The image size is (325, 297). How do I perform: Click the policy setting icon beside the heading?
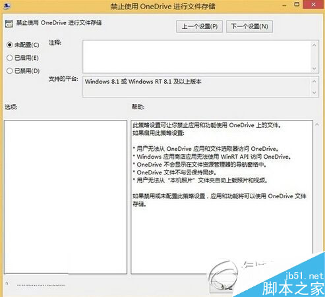(x=9, y=24)
